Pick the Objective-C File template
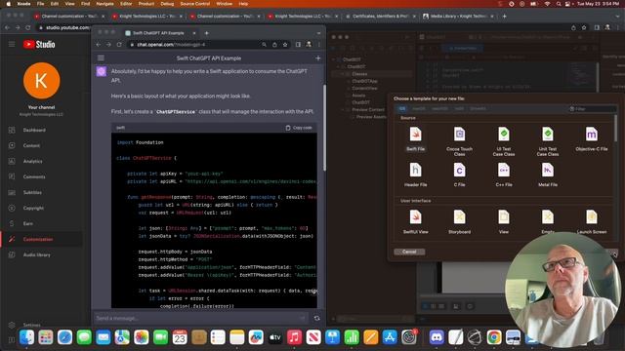The height and width of the screenshot is (351, 625). click(x=592, y=138)
